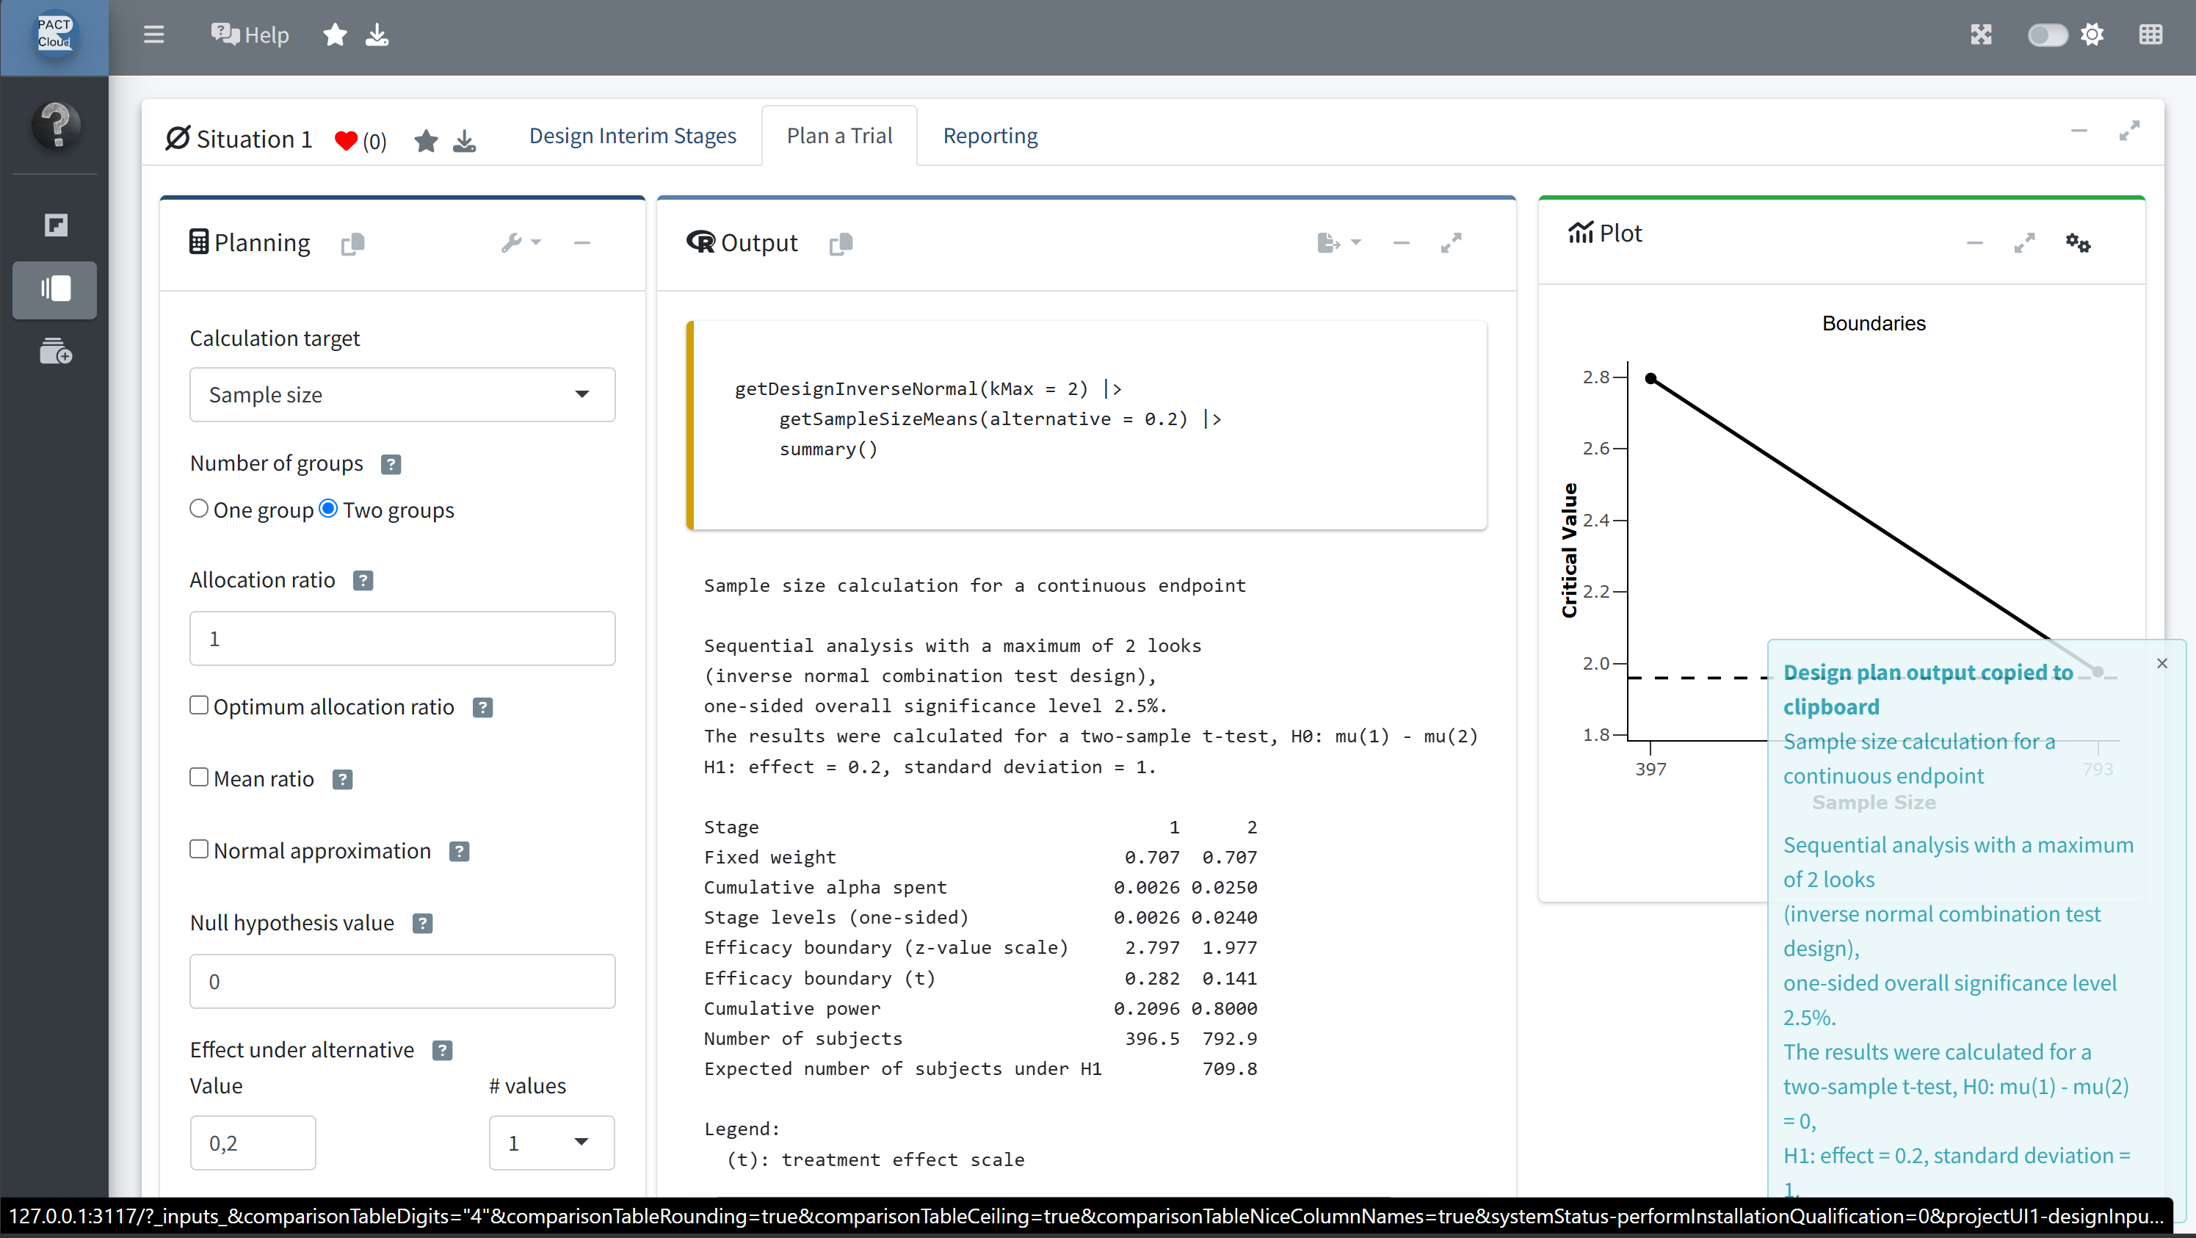
Task: Click the Boundaries plot title
Action: tap(1873, 323)
